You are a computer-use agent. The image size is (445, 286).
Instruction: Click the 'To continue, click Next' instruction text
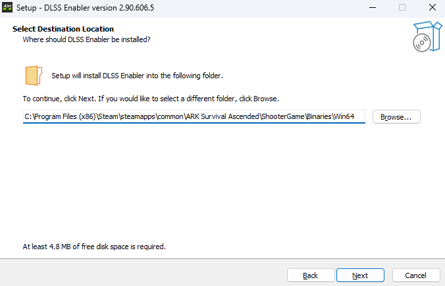pyautogui.click(x=151, y=99)
